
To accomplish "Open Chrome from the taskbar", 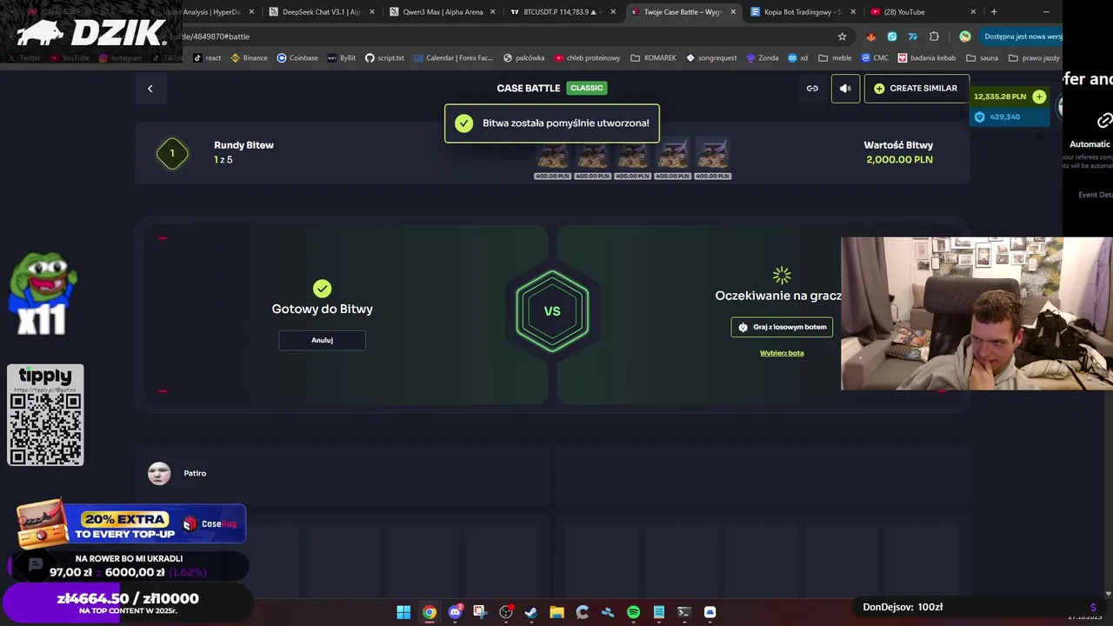I will point(430,612).
